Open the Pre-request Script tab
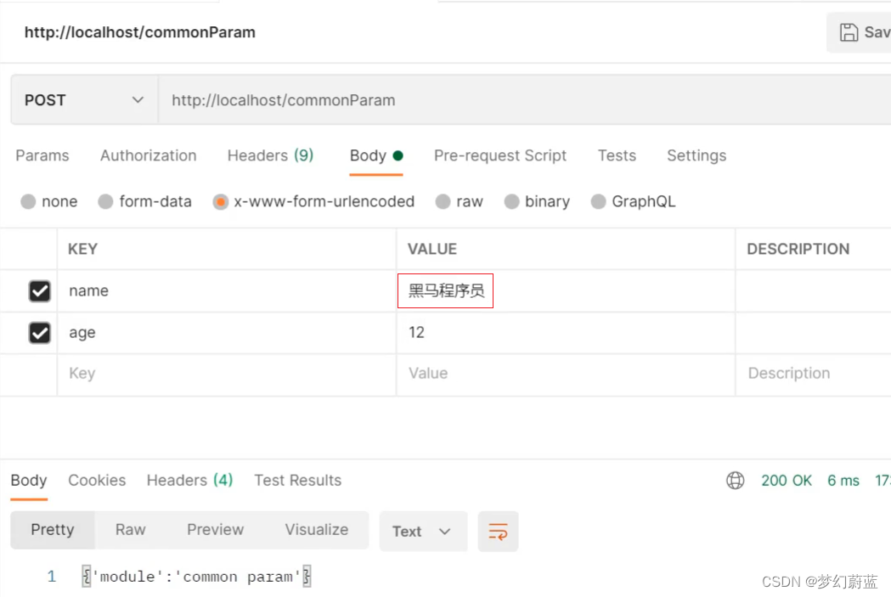Screen dimensions: 891x597 point(500,155)
